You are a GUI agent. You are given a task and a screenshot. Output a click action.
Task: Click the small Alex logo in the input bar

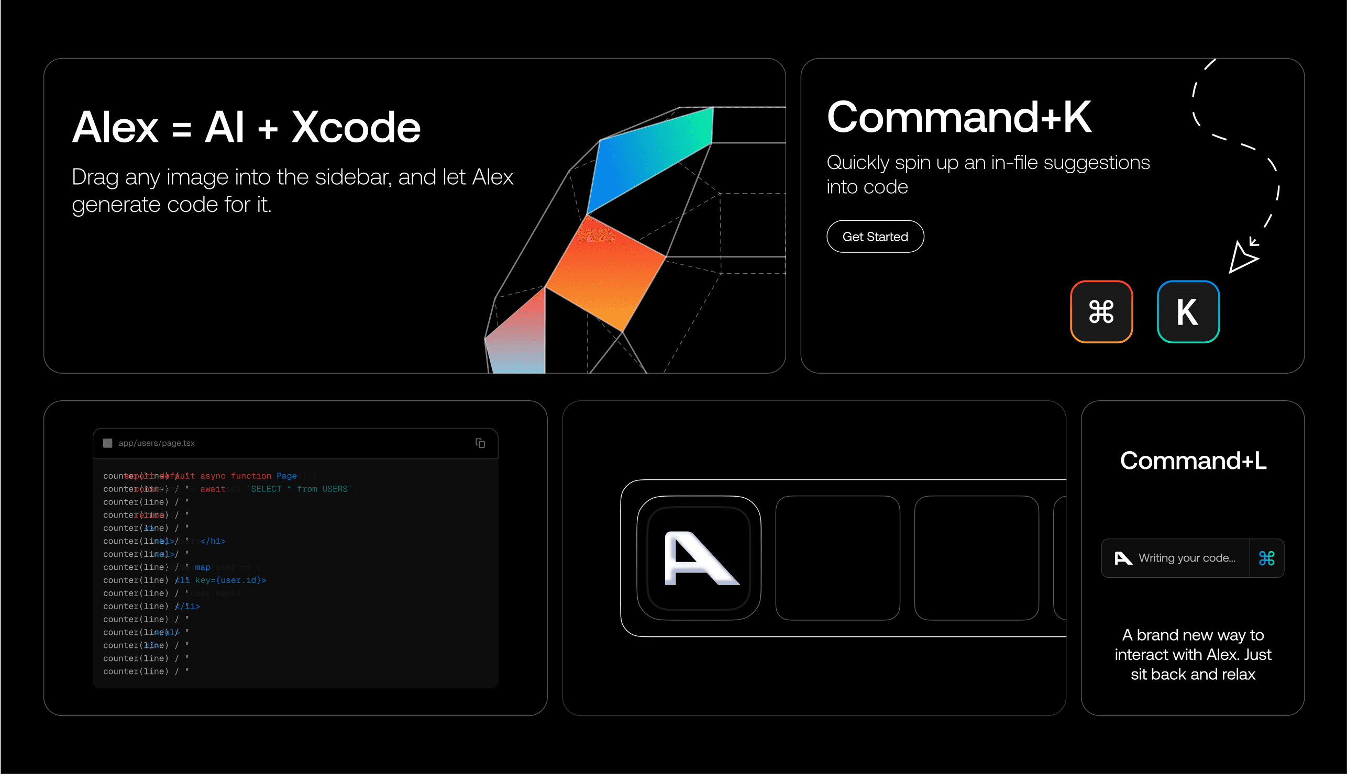(1122, 558)
